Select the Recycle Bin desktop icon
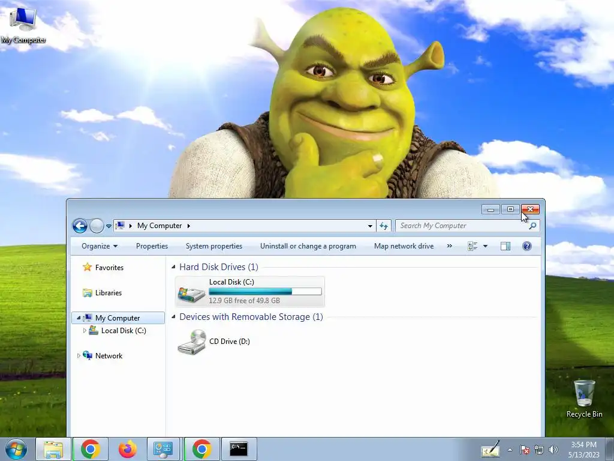614x461 pixels. click(584, 399)
